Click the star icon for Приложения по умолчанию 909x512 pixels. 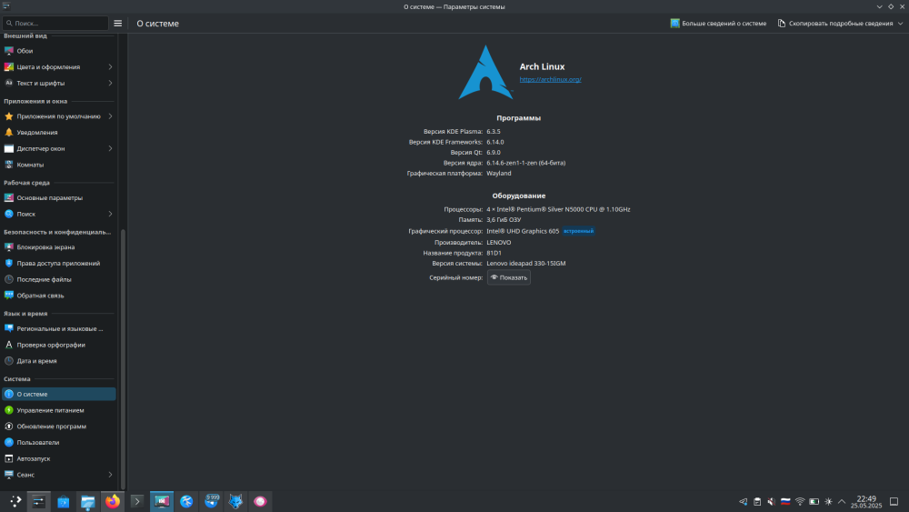tap(9, 116)
